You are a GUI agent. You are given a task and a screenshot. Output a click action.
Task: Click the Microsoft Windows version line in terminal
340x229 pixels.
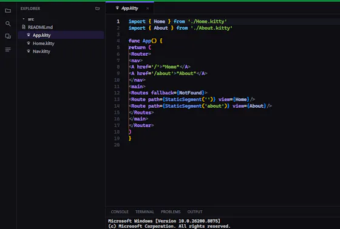tap(164, 221)
